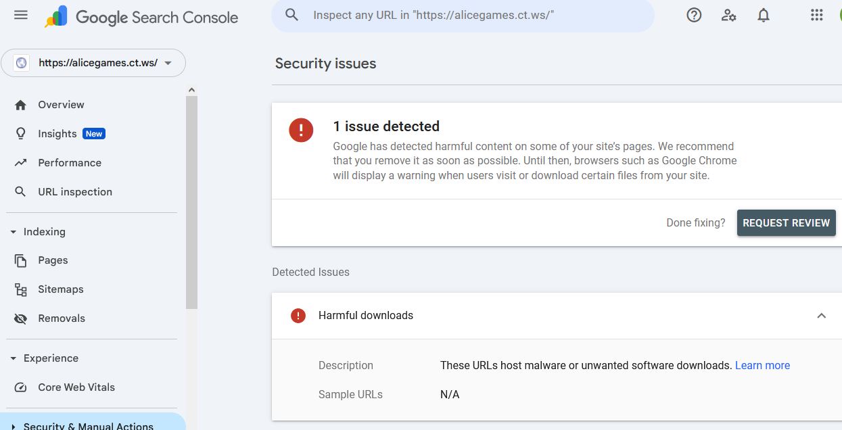This screenshot has width=842, height=430.
Task: Click the search magnifier icon
Action: click(292, 15)
